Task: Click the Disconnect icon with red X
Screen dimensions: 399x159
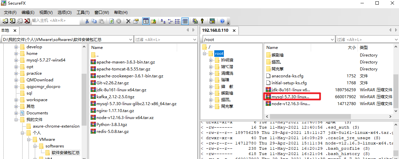Action: point(27,21)
